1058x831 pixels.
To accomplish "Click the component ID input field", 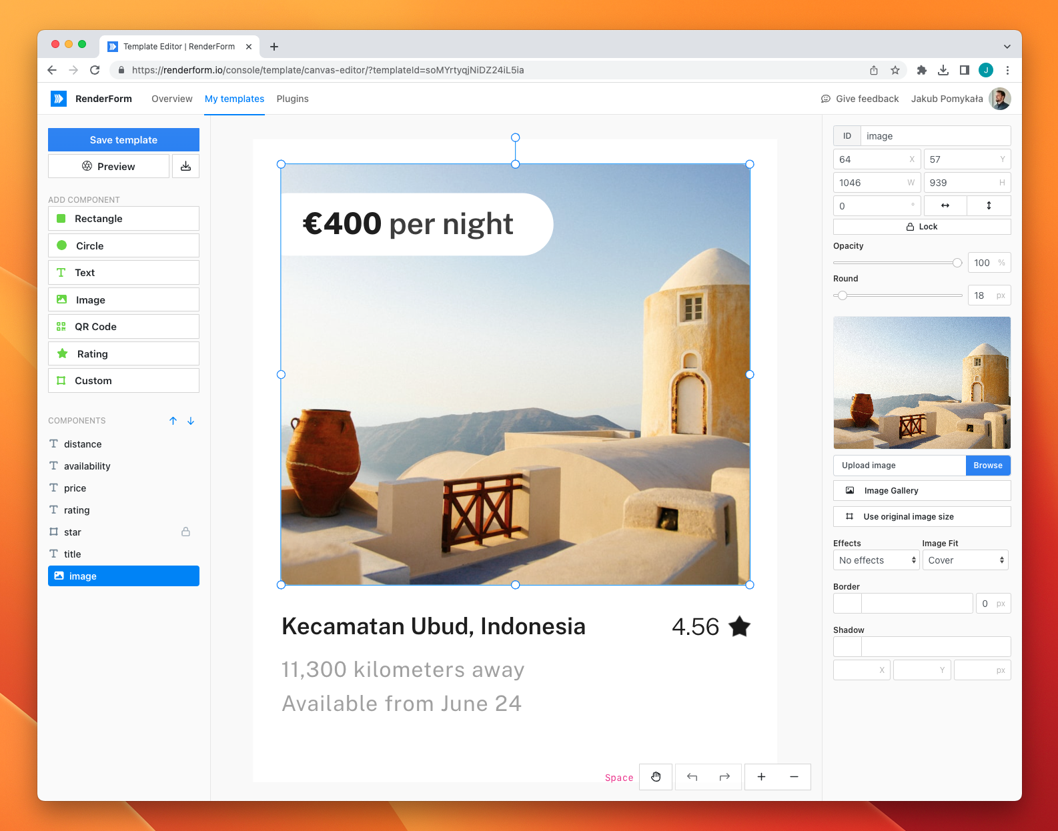I will coord(935,136).
